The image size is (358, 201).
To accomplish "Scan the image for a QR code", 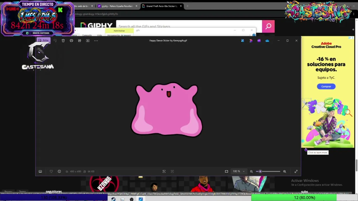I will pos(164,171).
